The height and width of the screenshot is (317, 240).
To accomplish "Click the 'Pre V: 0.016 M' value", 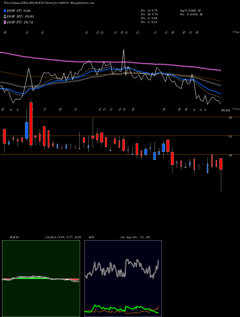I will click(x=191, y=14).
